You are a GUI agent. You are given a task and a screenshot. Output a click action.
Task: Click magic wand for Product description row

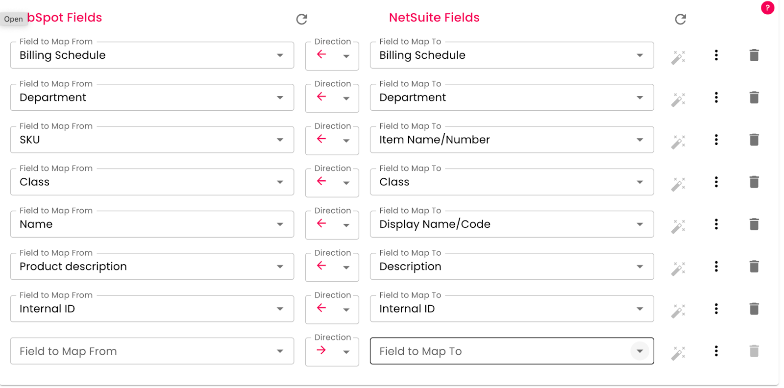click(x=678, y=268)
